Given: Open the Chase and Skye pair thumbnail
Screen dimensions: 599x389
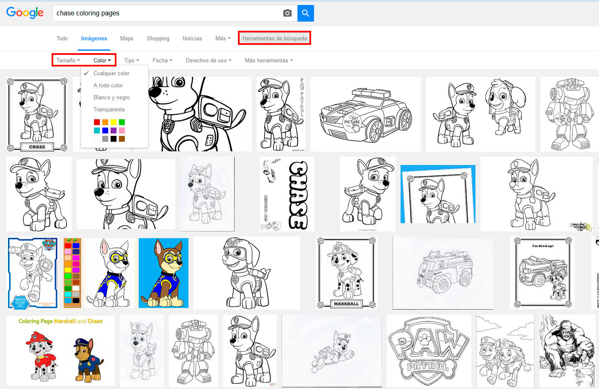Looking at the screenshot, I should tap(480, 114).
